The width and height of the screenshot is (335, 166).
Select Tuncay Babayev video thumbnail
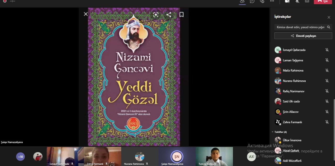coord(214,156)
